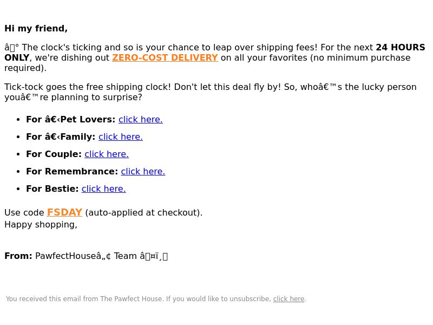Click the 'Happy shopping,' closing line

click(41, 225)
